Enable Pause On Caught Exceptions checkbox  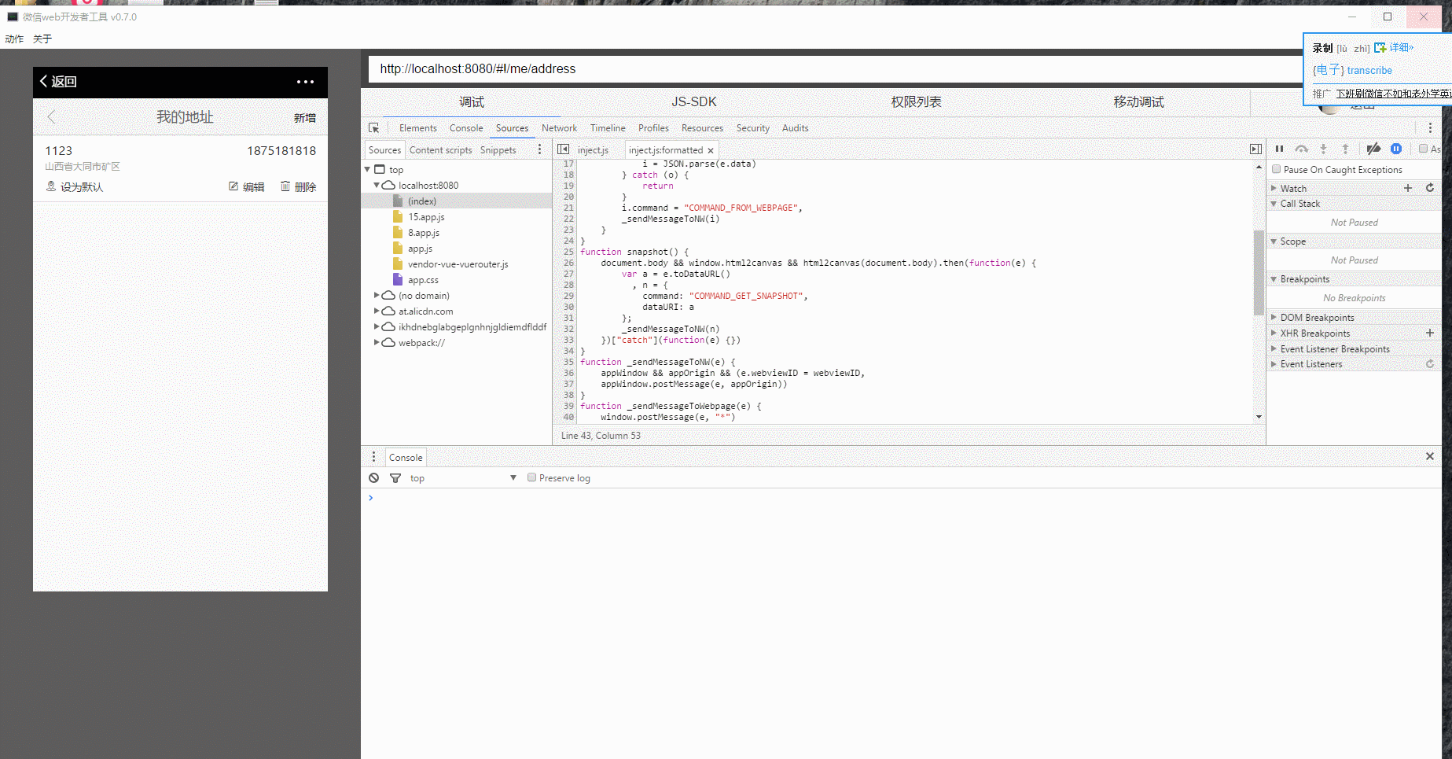(1277, 169)
